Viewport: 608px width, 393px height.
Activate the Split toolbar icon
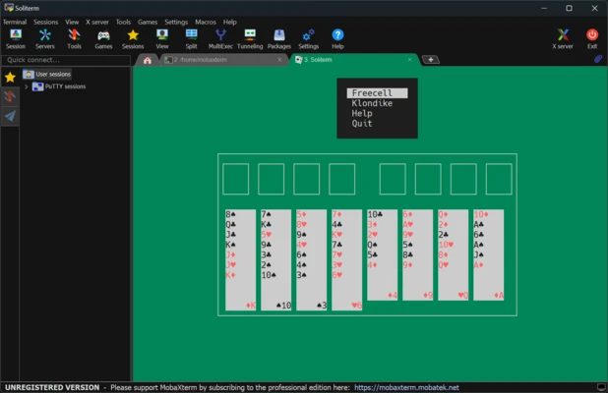(191, 39)
